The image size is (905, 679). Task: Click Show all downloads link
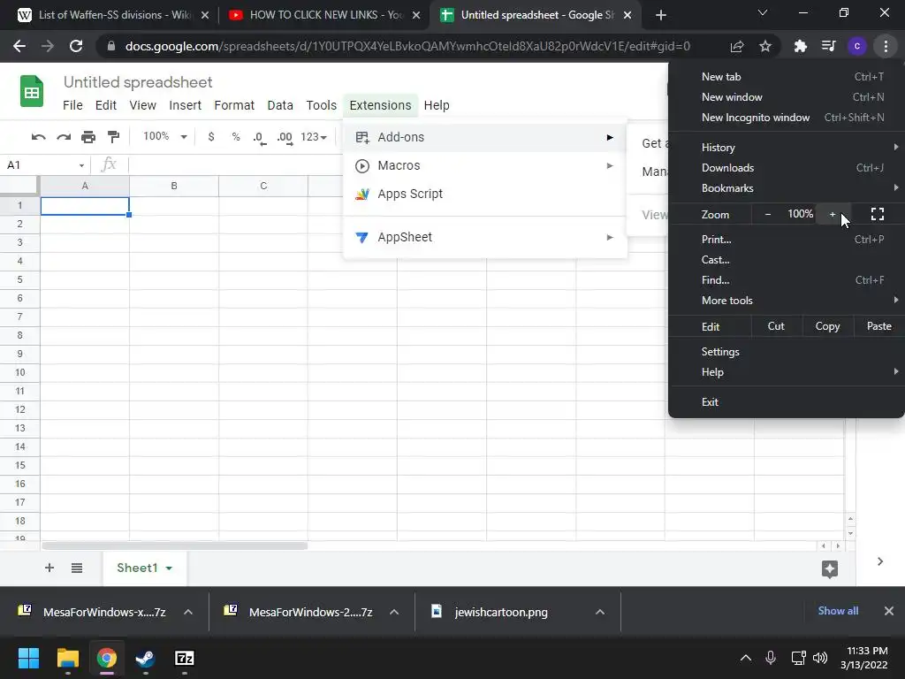click(838, 611)
